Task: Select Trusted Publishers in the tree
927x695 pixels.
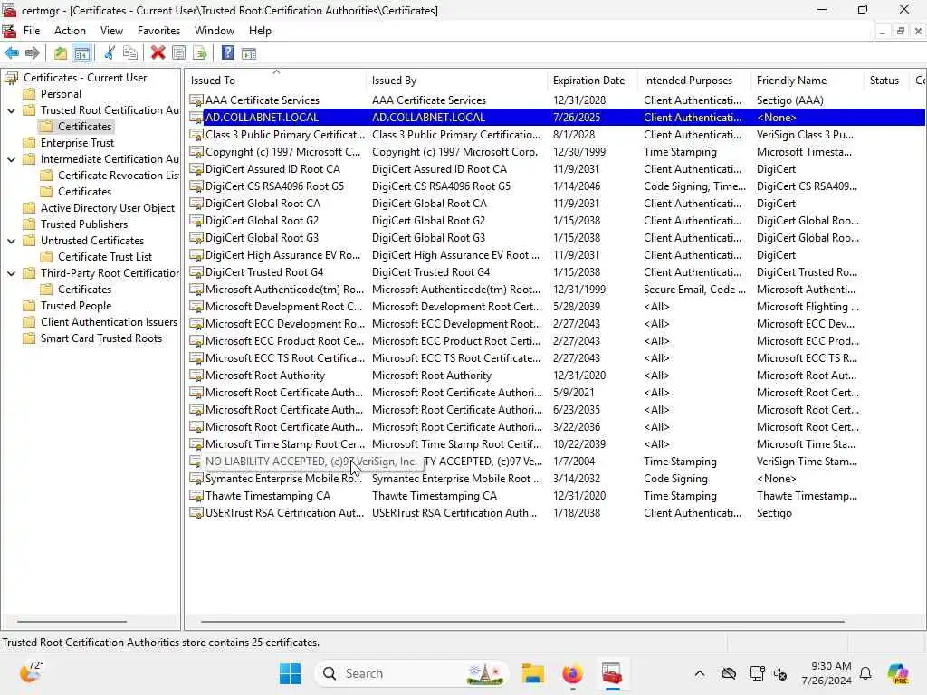Action: pyautogui.click(x=84, y=224)
